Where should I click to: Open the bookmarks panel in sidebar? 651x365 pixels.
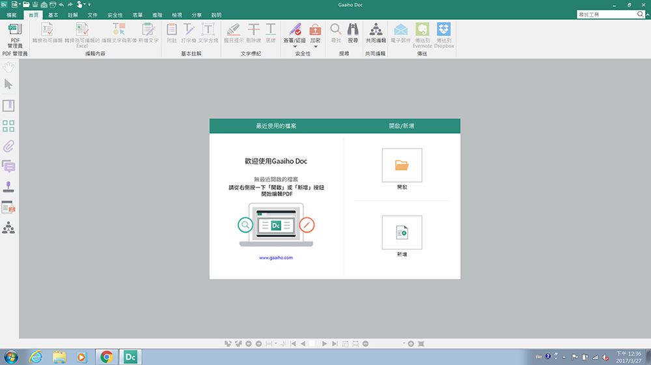click(8, 105)
